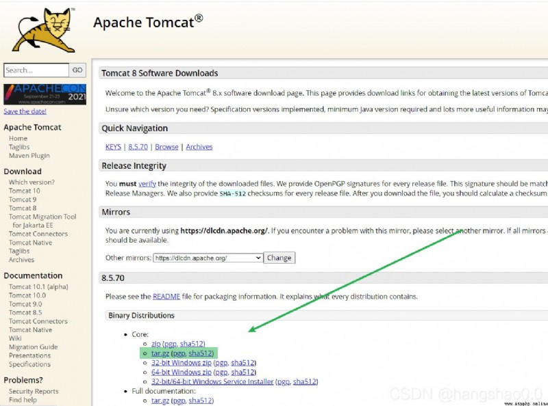Open Tomcat 8.5 documentation
The height and width of the screenshot is (406, 548).
point(25,312)
